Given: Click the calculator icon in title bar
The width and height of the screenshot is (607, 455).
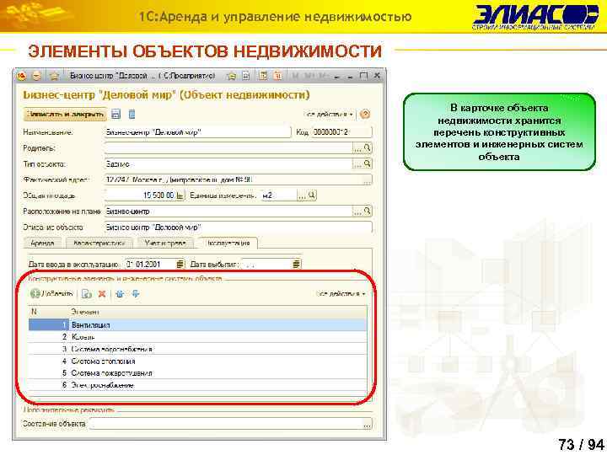Looking at the screenshot, I should pos(263,76).
